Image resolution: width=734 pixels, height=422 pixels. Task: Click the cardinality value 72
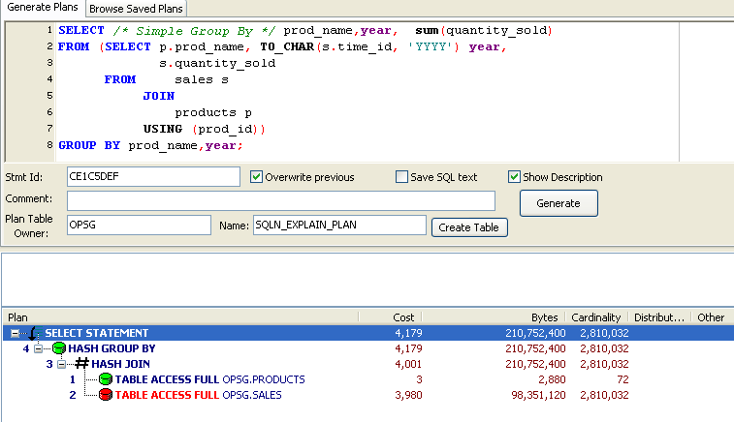(622, 380)
